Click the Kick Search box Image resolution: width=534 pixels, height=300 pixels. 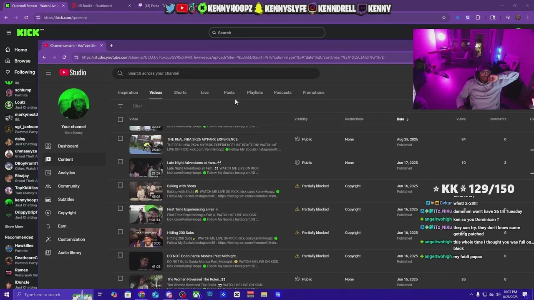pyautogui.click(x=267, y=32)
